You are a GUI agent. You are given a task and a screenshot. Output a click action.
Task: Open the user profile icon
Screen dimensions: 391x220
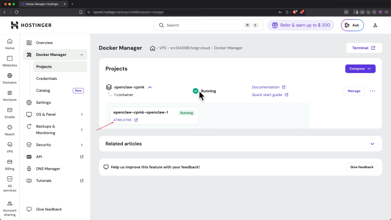(375, 25)
